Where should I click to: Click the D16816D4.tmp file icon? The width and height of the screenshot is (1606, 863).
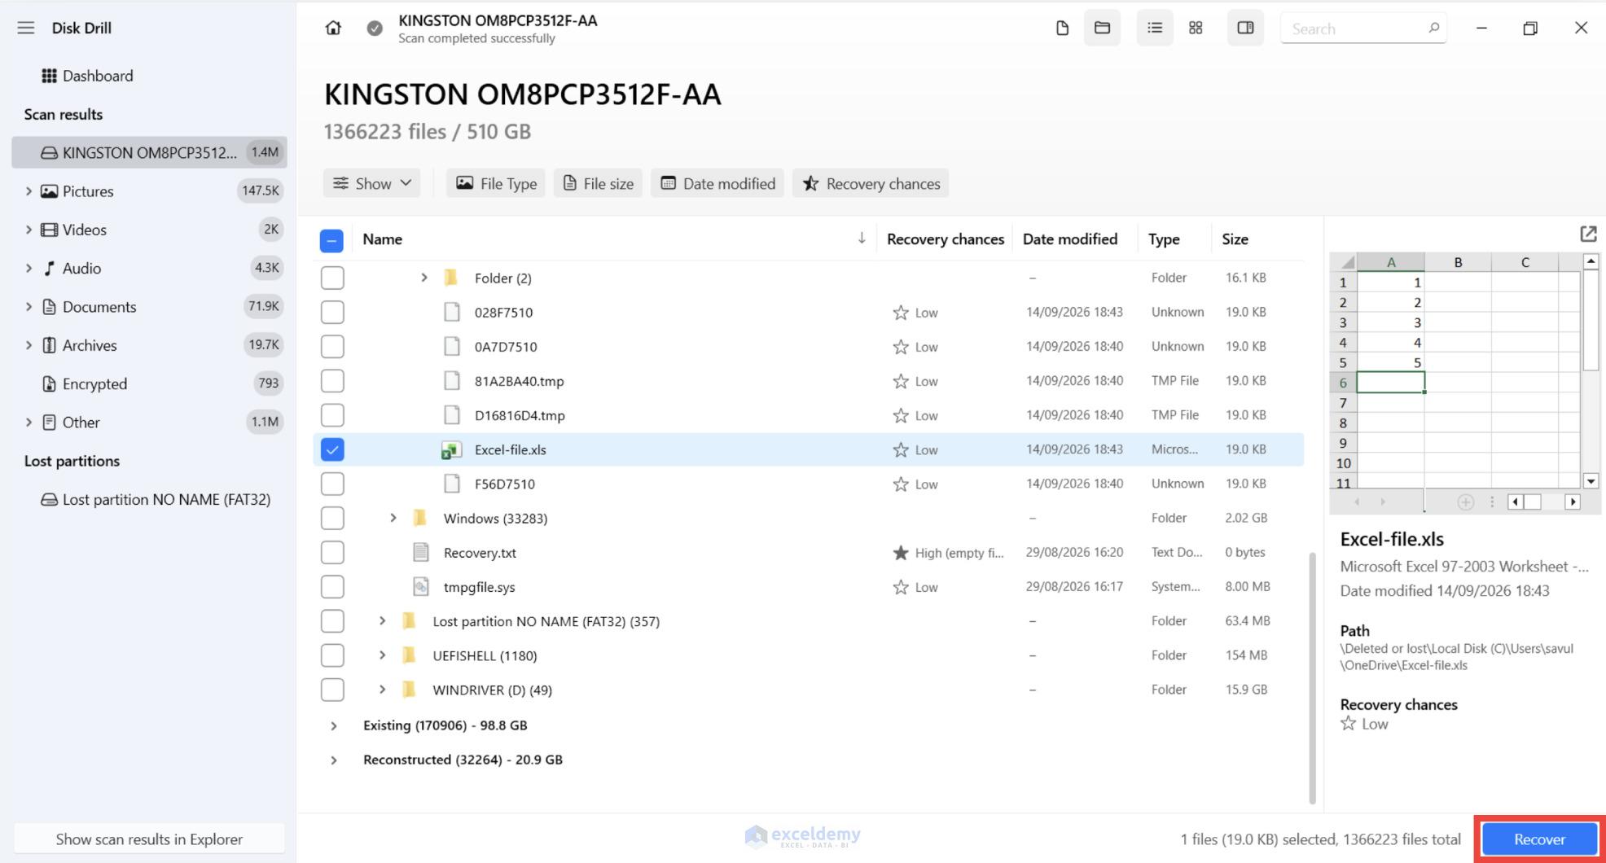click(x=451, y=415)
